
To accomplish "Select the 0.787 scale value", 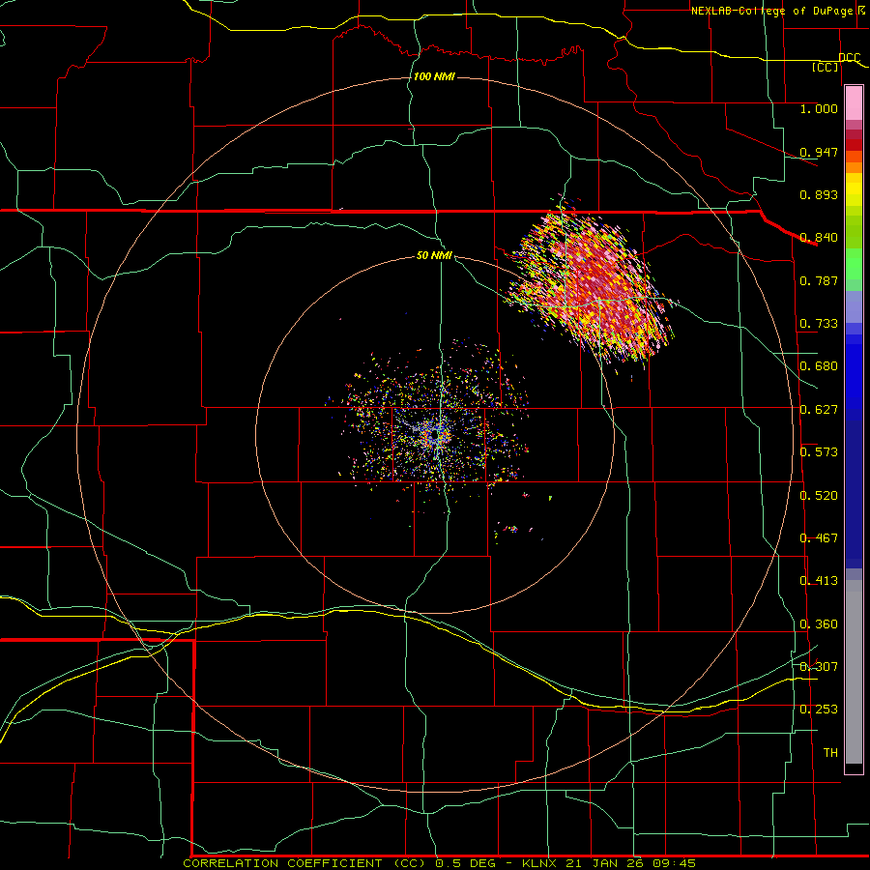I will pos(819,280).
